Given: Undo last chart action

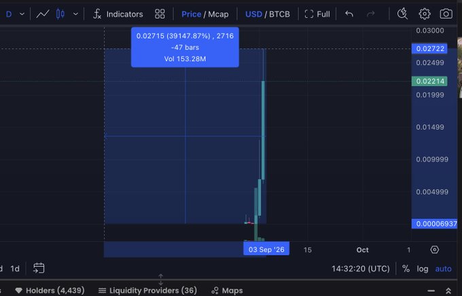Looking at the screenshot, I should click(x=349, y=14).
